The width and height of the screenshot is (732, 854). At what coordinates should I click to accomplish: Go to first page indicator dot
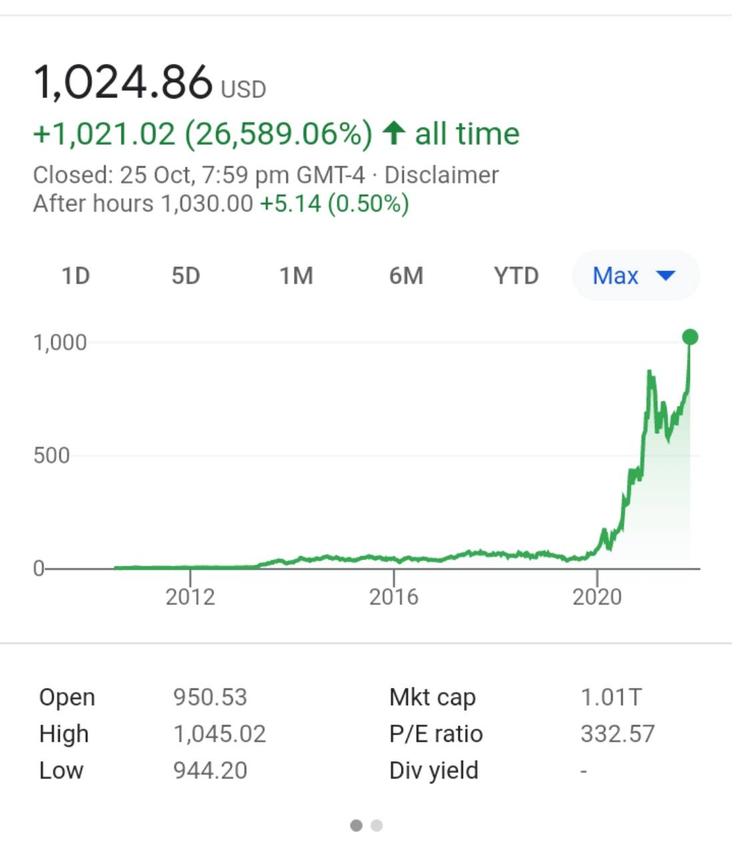(x=356, y=825)
